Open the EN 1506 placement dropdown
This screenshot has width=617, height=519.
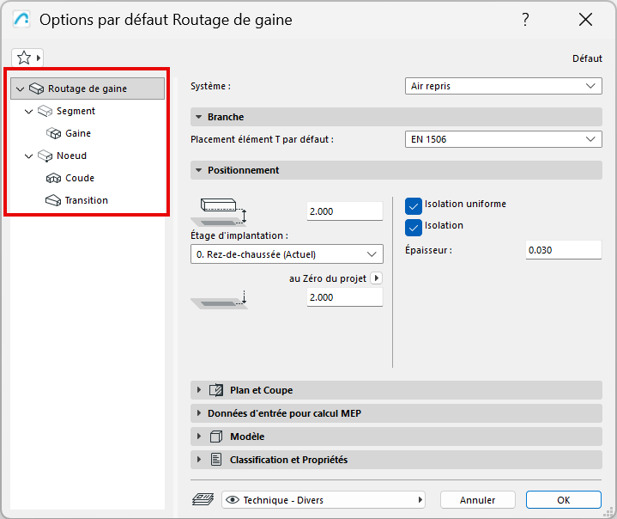click(x=503, y=139)
